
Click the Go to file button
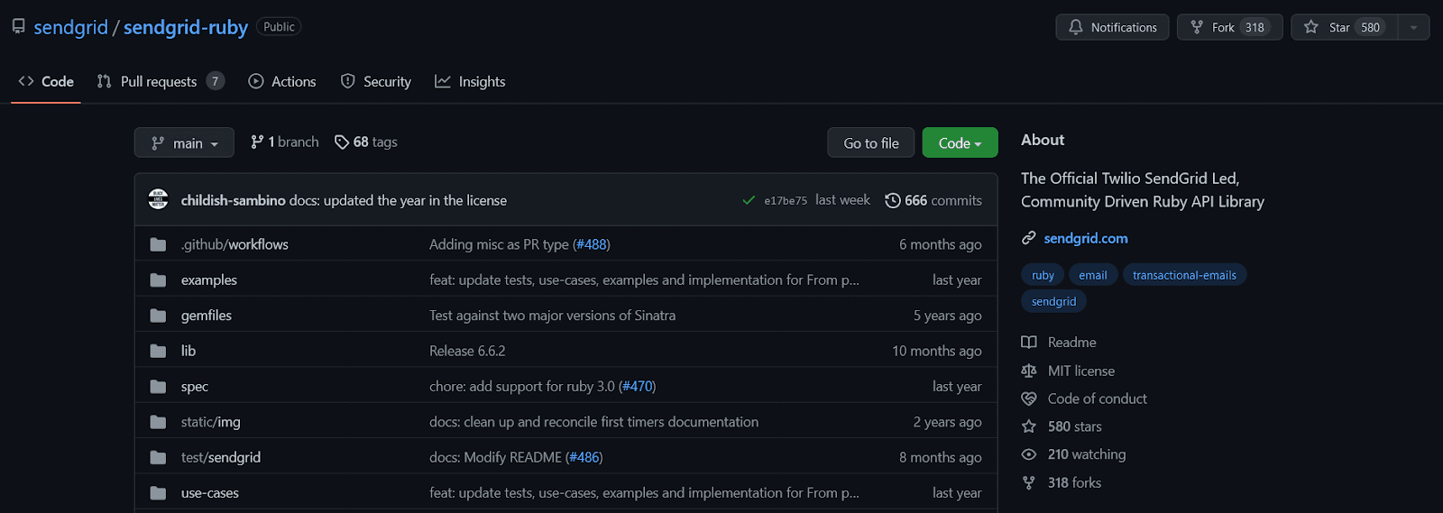tap(870, 142)
